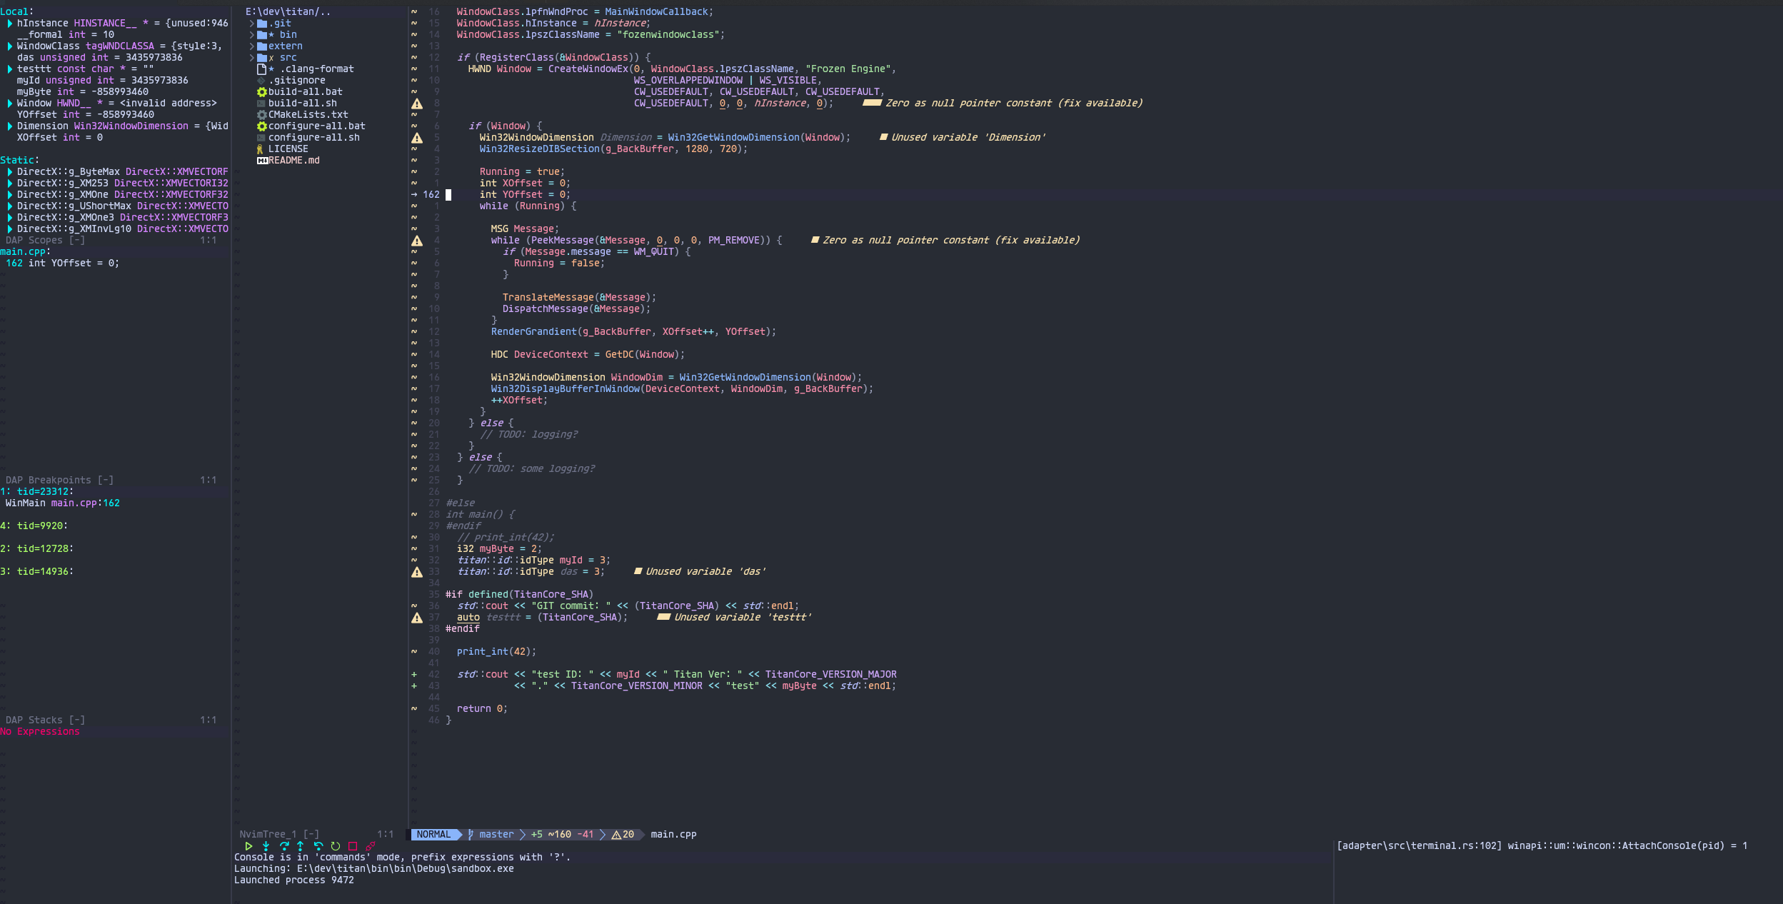This screenshot has height=904, width=1783.
Task: Click the red stop/terminate debug icon
Action: (x=352, y=846)
